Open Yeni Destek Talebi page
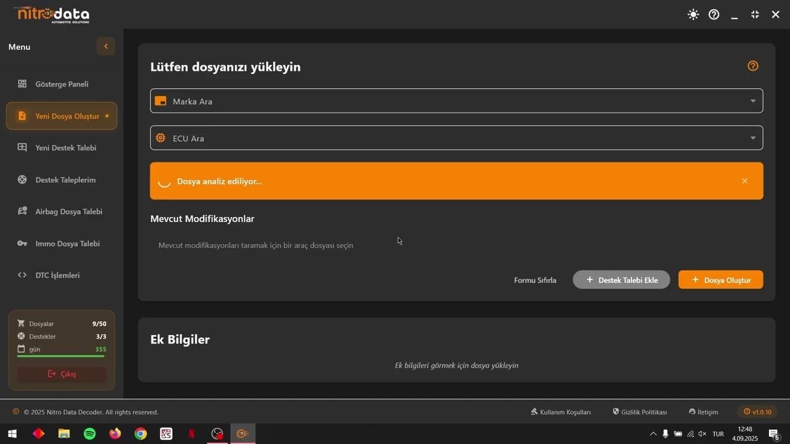This screenshot has width=790, height=444. [x=62, y=148]
